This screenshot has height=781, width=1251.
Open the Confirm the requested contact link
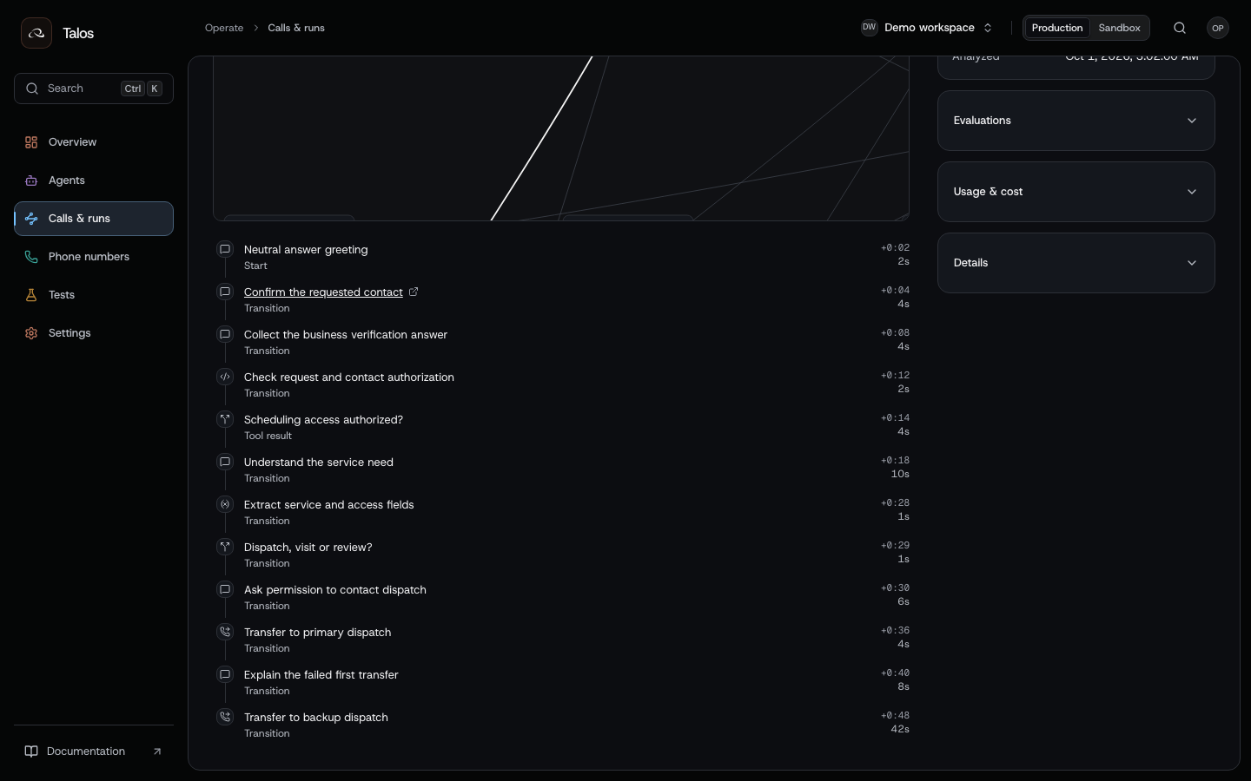coord(323,292)
